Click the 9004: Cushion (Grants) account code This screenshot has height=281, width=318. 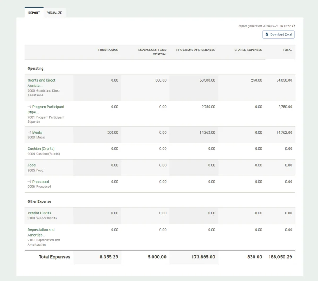pyautogui.click(x=44, y=154)
